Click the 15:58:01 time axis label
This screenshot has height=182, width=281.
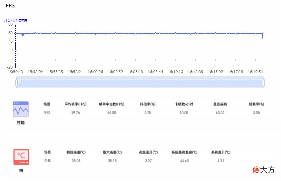click(75, 72)
